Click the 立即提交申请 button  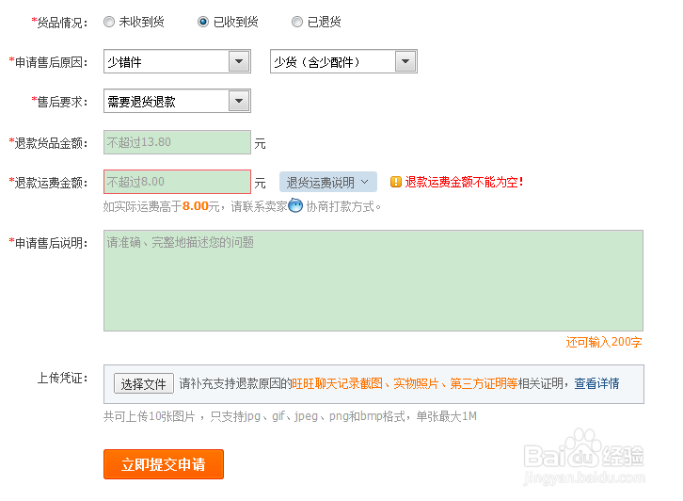pyautogui.click(x=164, y=464)
